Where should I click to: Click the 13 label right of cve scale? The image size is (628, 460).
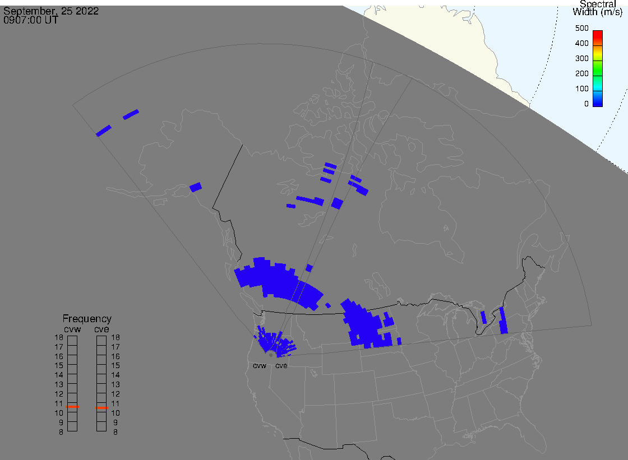pyautogui.click(x=116, y=384)
